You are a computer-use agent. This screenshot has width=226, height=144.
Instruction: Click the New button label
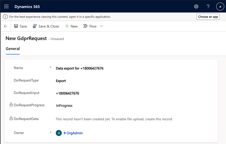click(74, 26)
